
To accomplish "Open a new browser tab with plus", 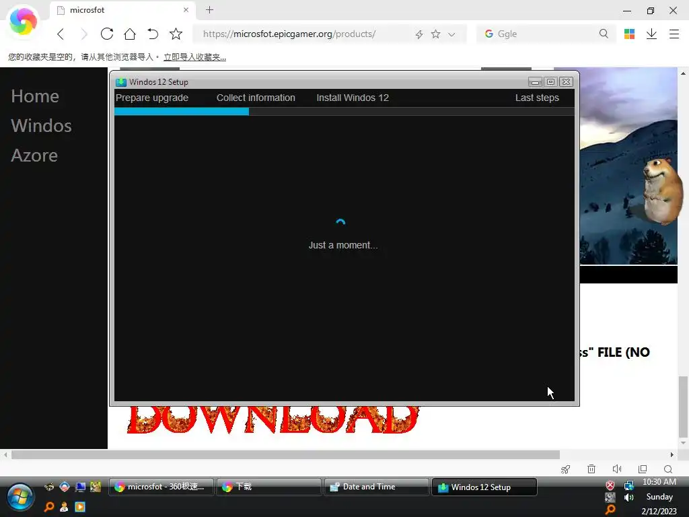I will [210, 9].
